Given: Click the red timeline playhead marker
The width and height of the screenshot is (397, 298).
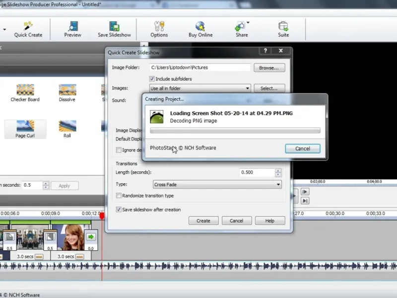Looking at the screenshot, I should tap(102, 216).
